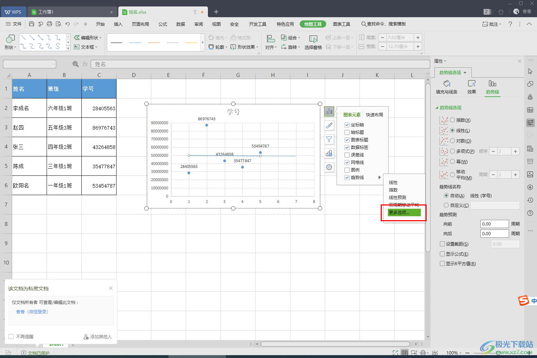Click the Forward (向前) period input field
The height and width of the screenshot is (358, 537).
494,224
